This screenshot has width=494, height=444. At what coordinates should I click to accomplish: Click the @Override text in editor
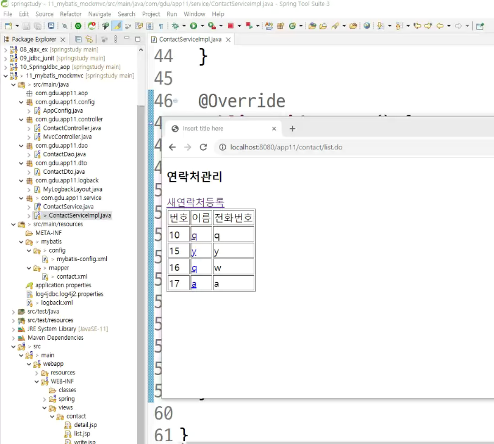pos(242,101)
